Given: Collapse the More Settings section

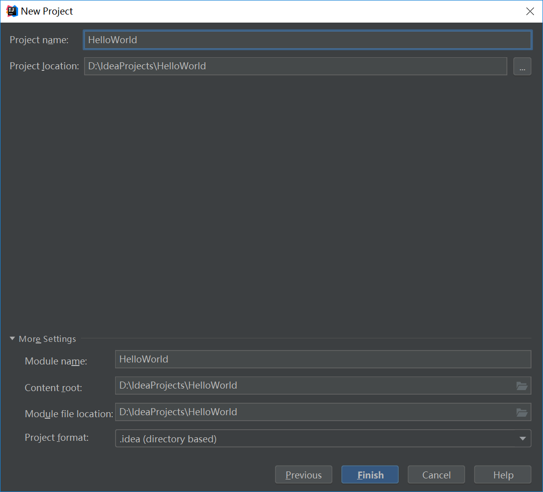Looking at the screenshot, I should (13, 338).
